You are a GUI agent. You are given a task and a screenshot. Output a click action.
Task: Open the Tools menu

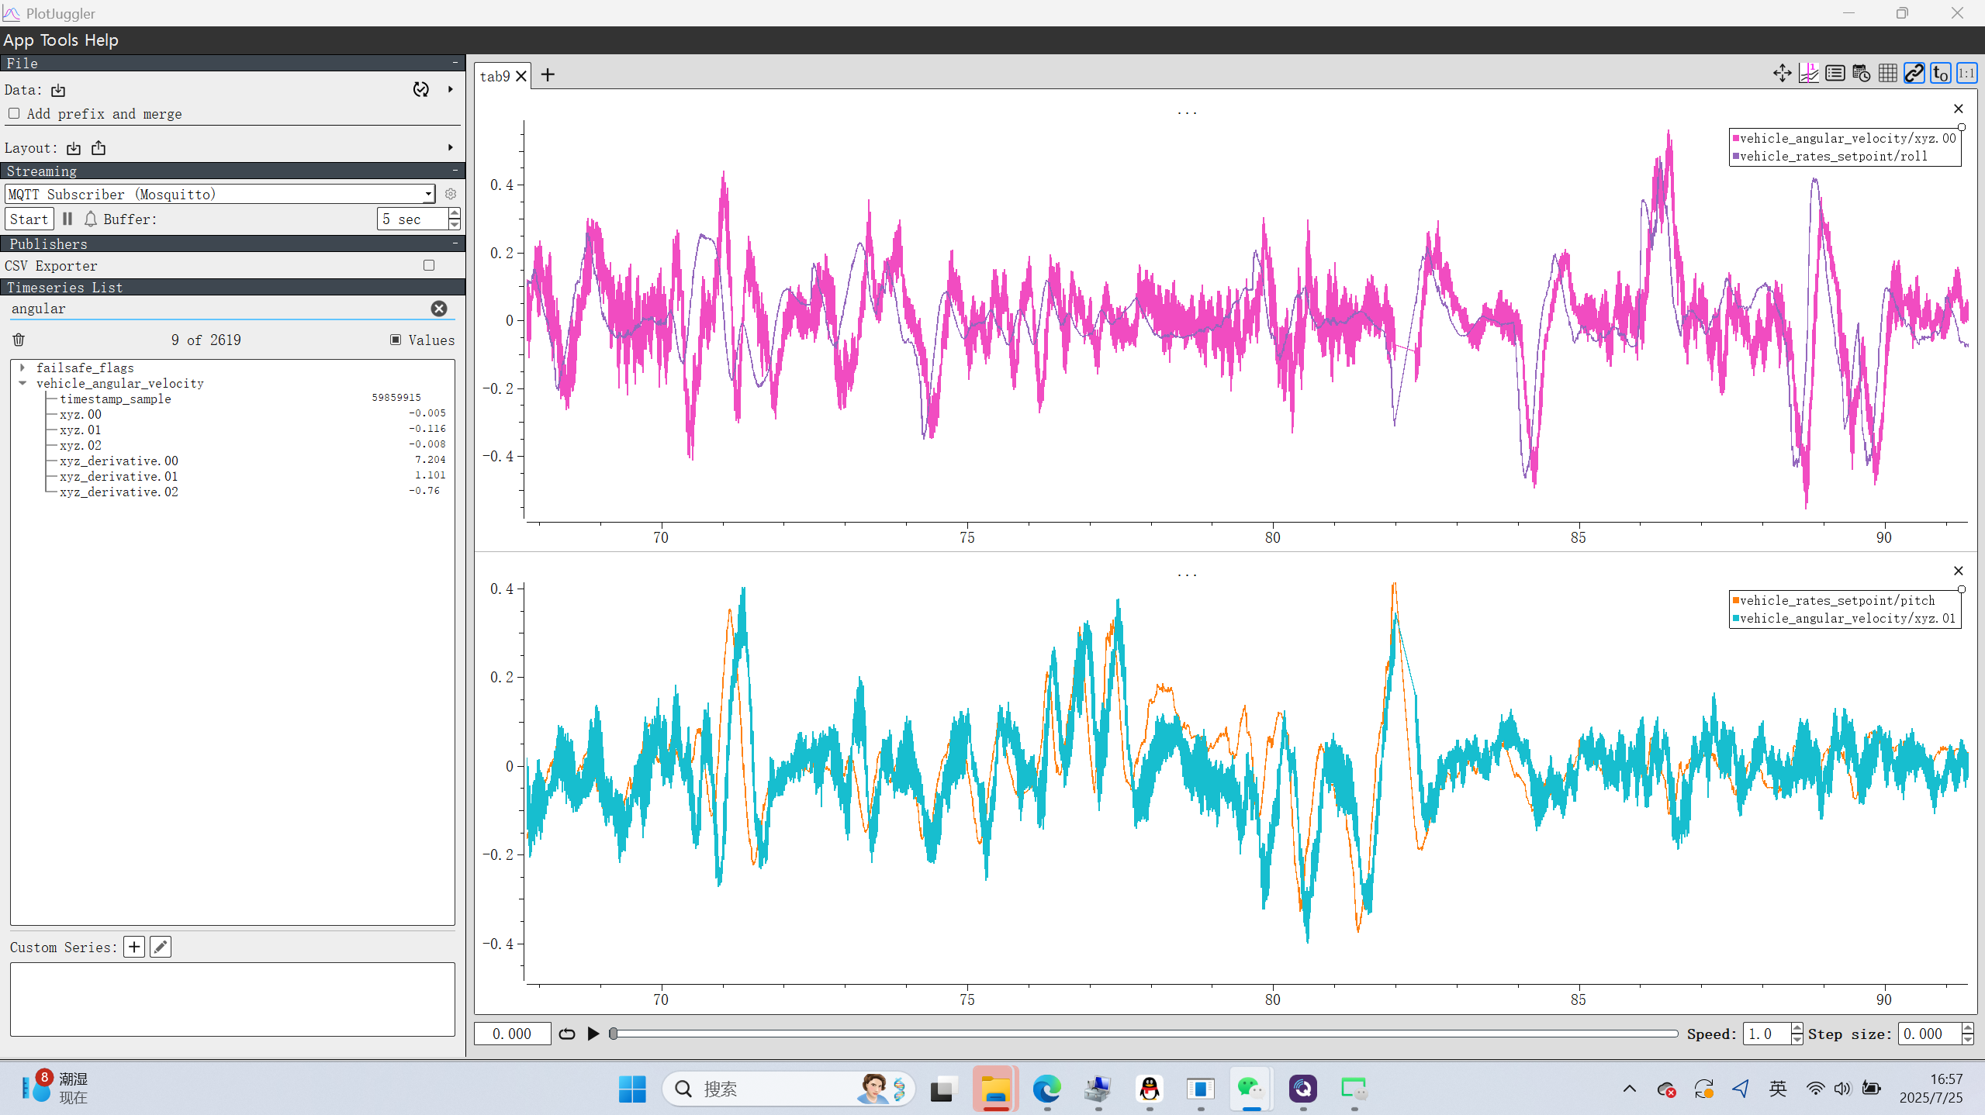[59, 40]
